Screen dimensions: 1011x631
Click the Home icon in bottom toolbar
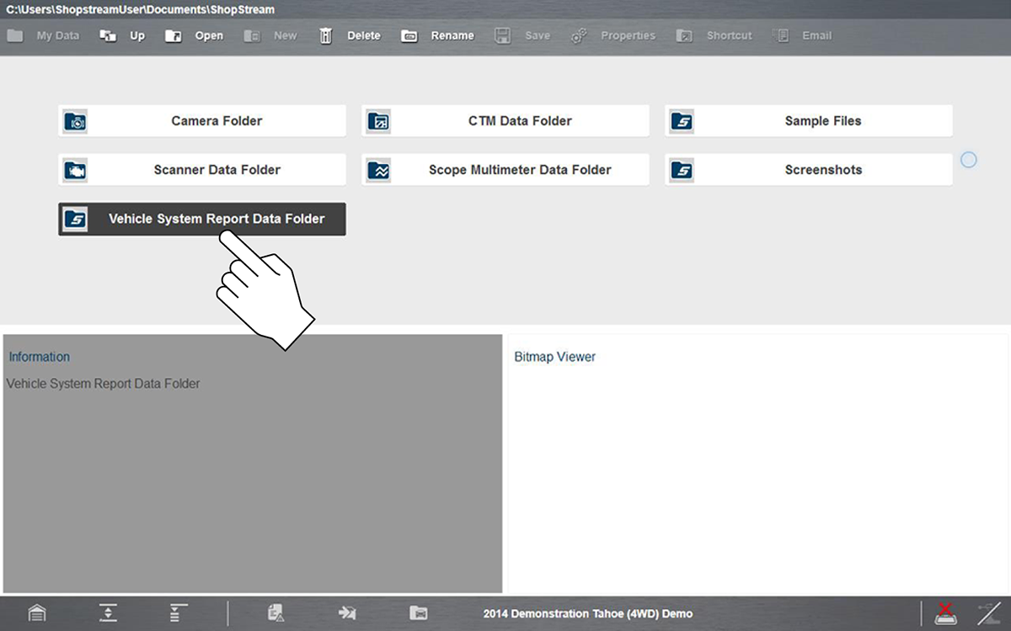click(36, 613)
